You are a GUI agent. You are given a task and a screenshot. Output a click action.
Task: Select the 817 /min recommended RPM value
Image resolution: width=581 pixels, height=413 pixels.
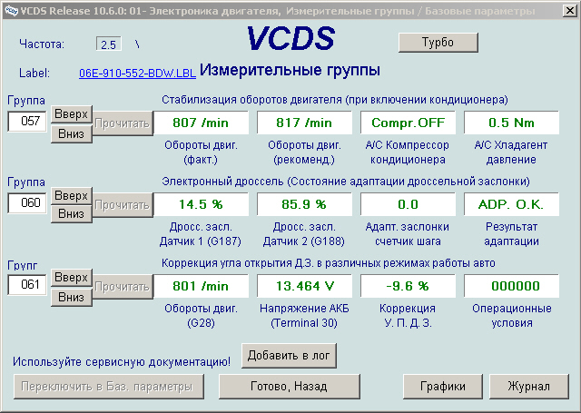coord(304,123)
